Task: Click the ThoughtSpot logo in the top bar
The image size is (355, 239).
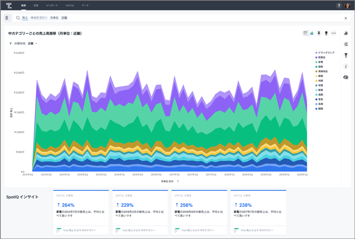Action: point(9,6)
